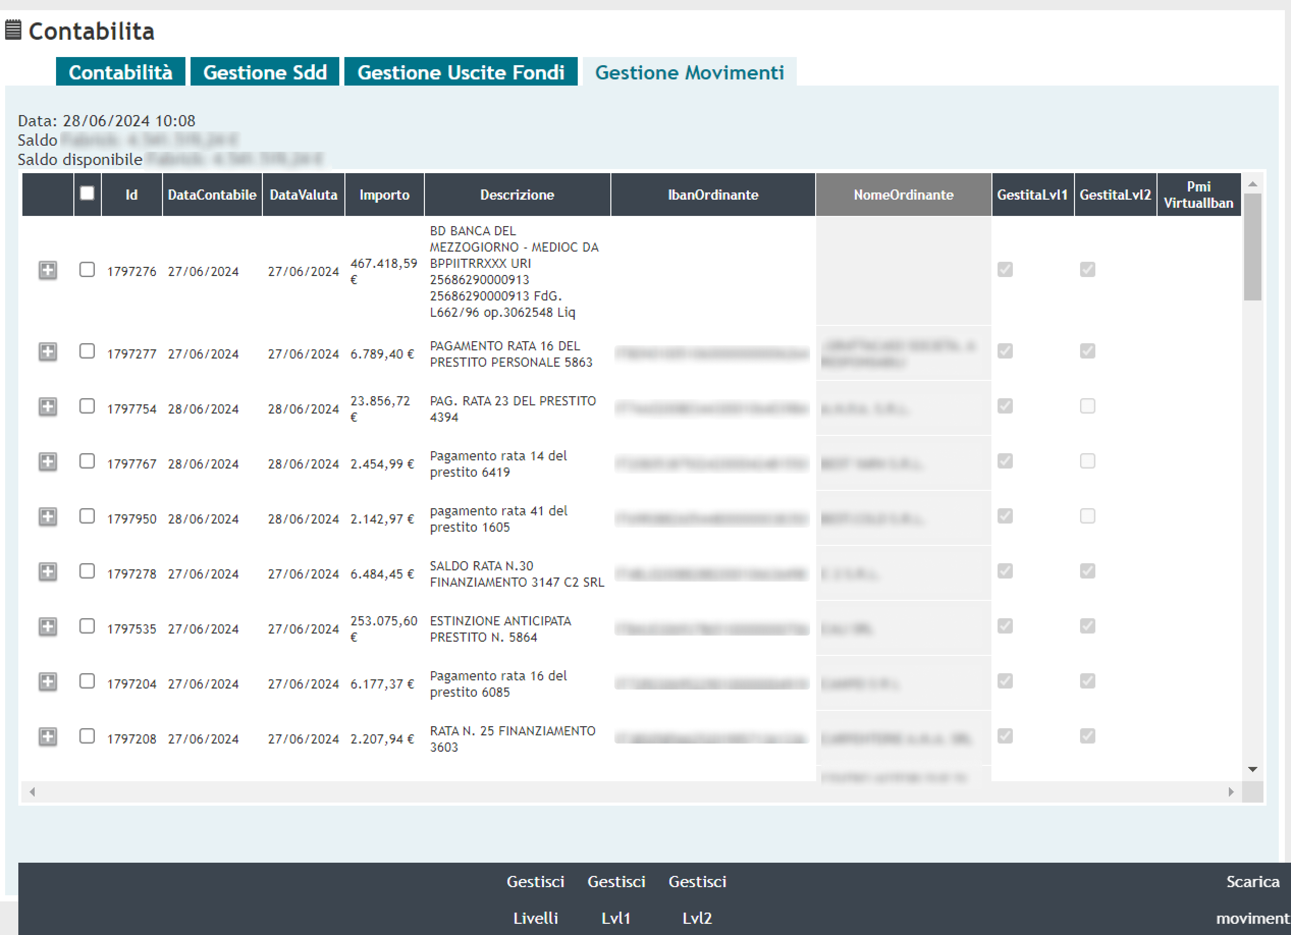
Task: Select the Gestione Movimenti tab
Action: pos(689,72)
